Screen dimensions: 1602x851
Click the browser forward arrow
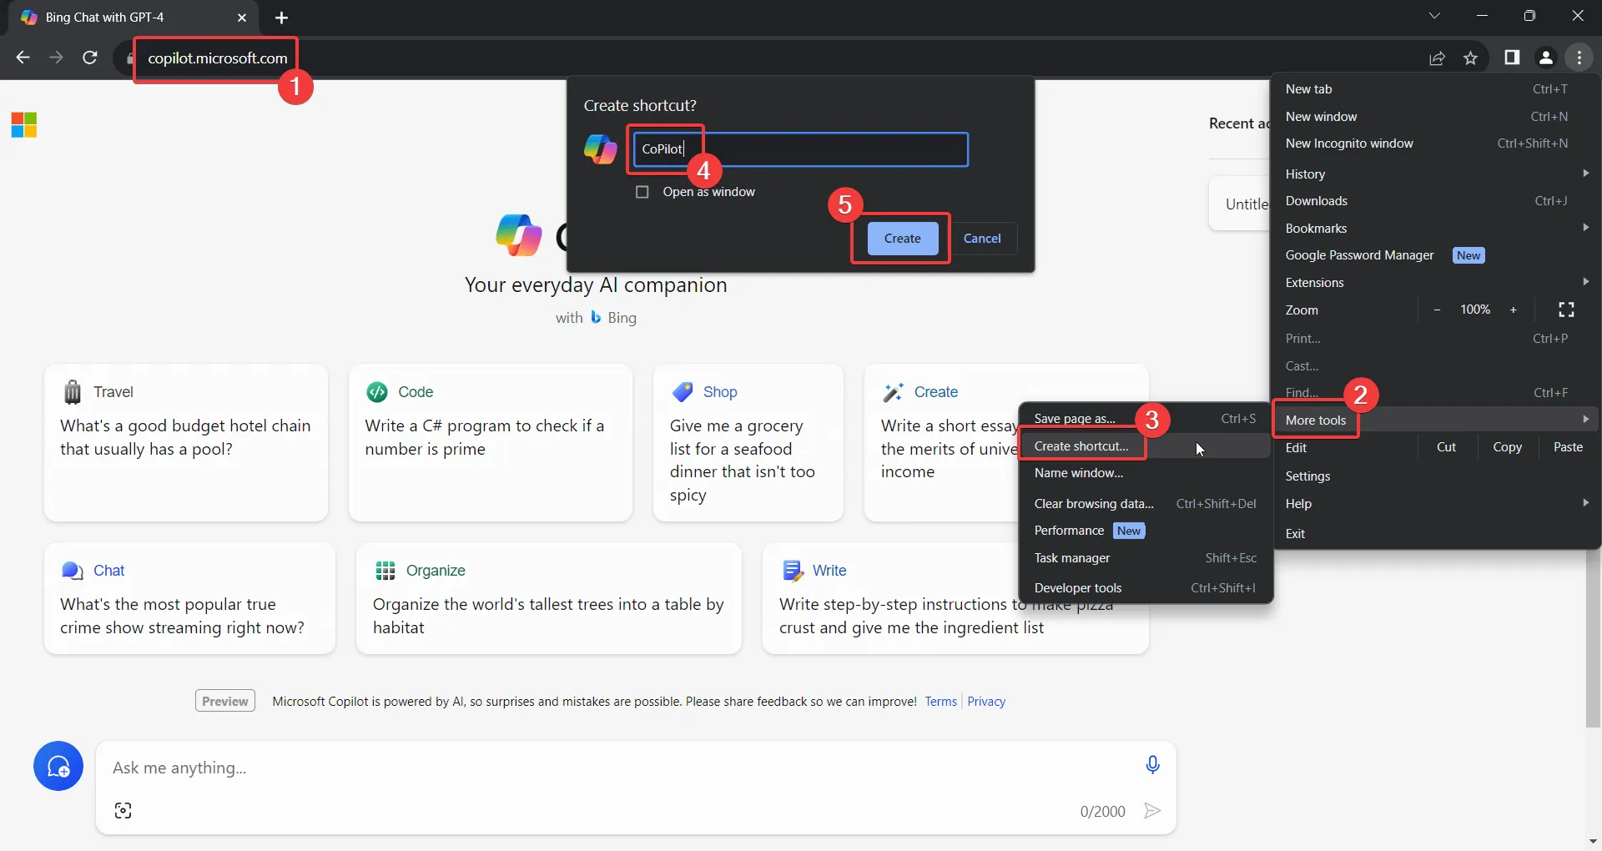(x=56, y=58)
